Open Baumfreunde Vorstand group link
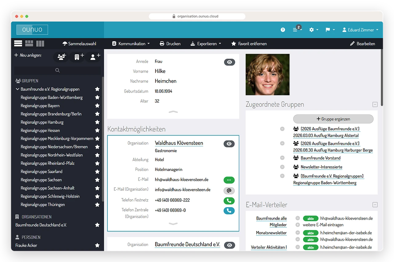 (x=320, y=158)
